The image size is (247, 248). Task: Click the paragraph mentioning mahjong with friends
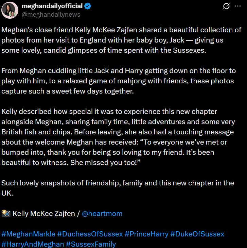119,81
